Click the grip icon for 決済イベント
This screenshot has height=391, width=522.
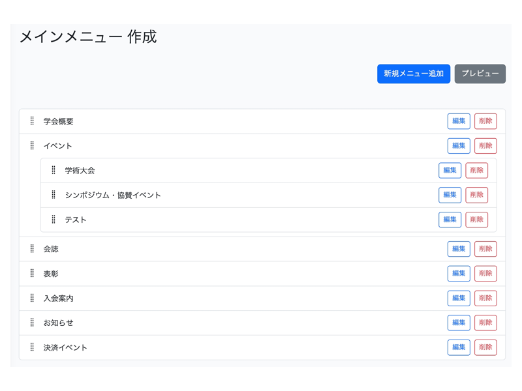(32, 347)
